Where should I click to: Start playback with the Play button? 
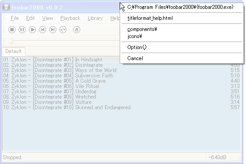[x=32, y=30]
